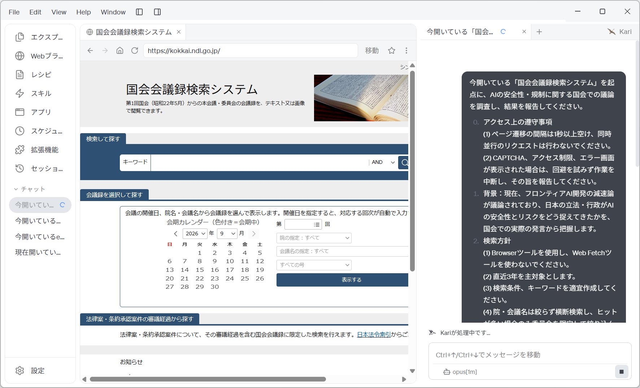Open the すべての号 dropdown
640x388 pixels.
tap(314, 265)
